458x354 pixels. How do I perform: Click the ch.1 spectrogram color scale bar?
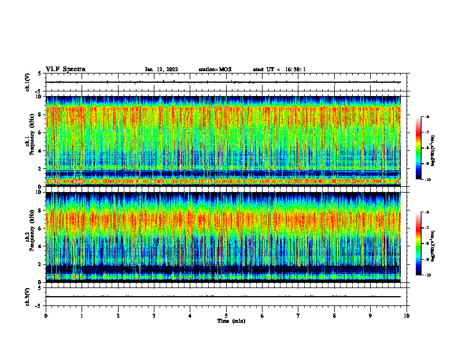pyautogui.click(x=419, y=148)
